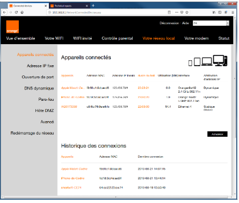Viewport: 239px width, 203px height.
Task: Open iPhone-de-Cedric in history list
Action: point(73,178)
